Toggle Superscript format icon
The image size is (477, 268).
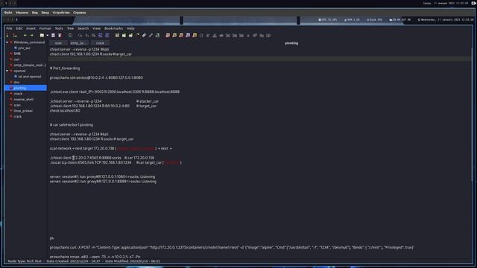(x=255, y=35)
